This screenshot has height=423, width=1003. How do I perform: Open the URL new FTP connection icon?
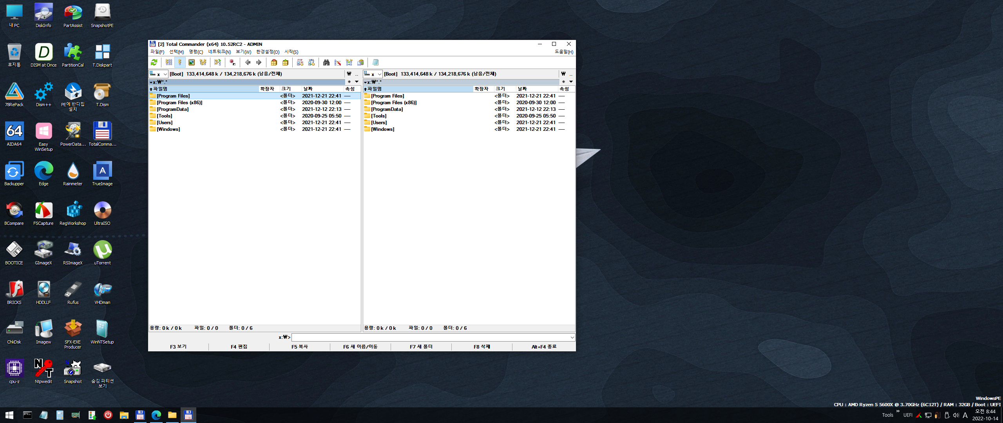coord(311,62)
